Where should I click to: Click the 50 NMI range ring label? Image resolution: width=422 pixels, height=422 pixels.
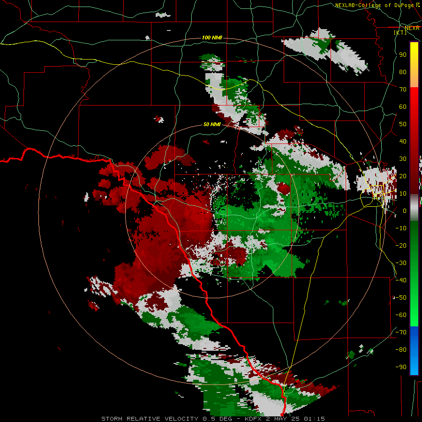coord(212,124)
